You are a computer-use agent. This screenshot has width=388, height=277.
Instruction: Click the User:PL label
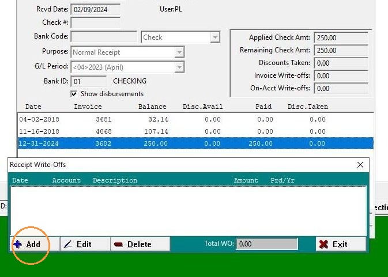click(171, 9)
